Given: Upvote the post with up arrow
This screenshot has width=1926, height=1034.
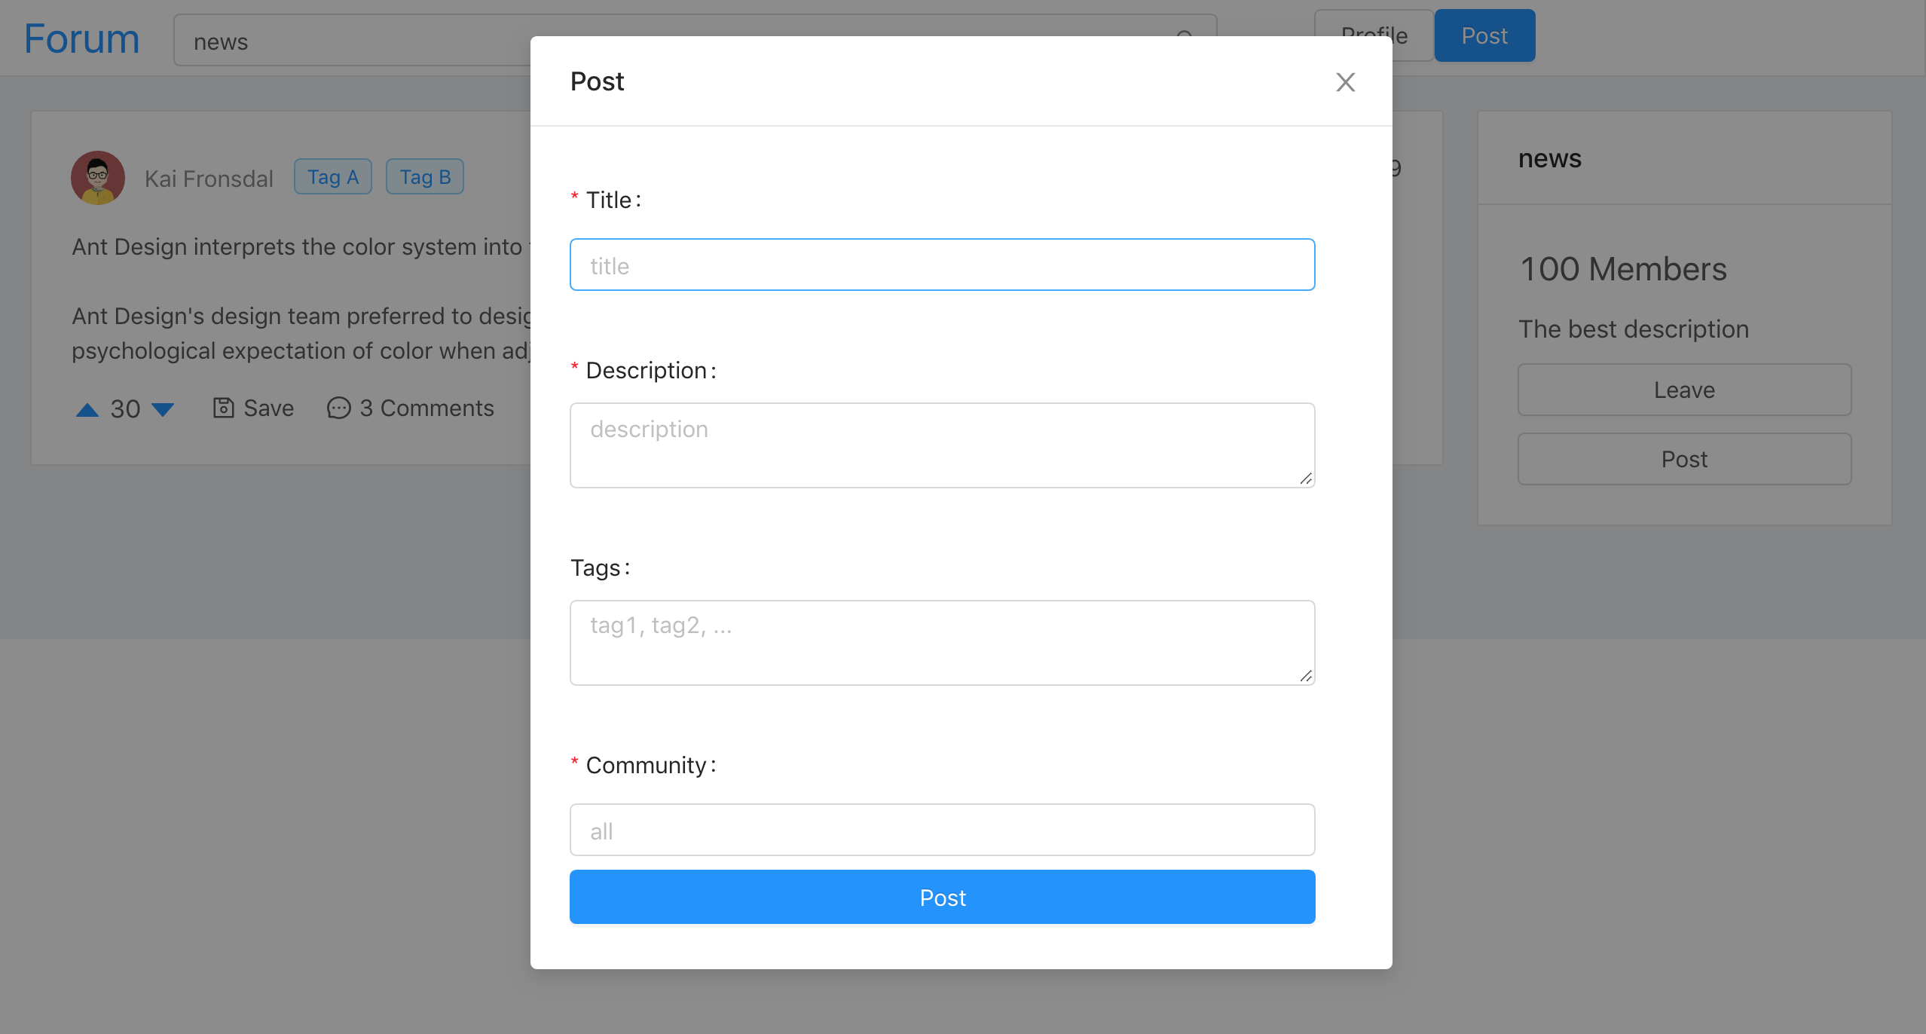Looking at the screenshot, I should click(x=87, y=410).
